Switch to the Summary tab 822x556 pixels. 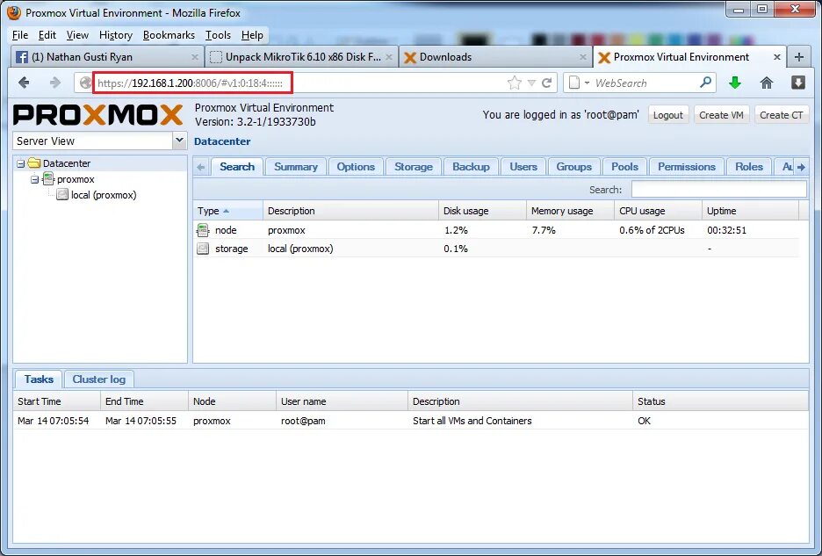click(296, 167)
